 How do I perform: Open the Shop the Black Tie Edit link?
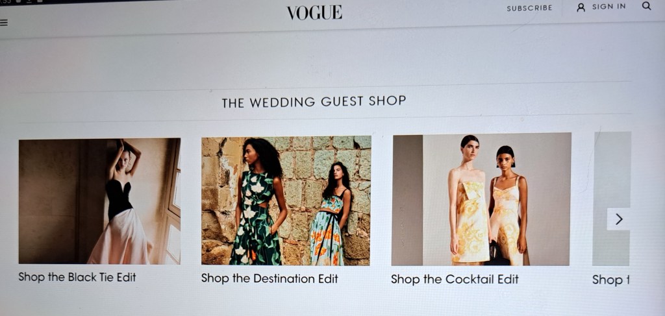coord(77,278)
